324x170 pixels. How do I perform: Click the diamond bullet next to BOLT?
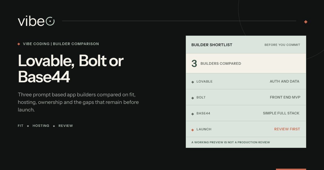[x=193, y=98]
